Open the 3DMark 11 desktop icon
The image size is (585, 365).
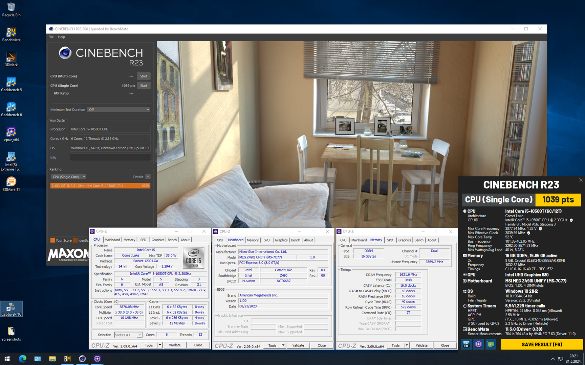point(11,184)
